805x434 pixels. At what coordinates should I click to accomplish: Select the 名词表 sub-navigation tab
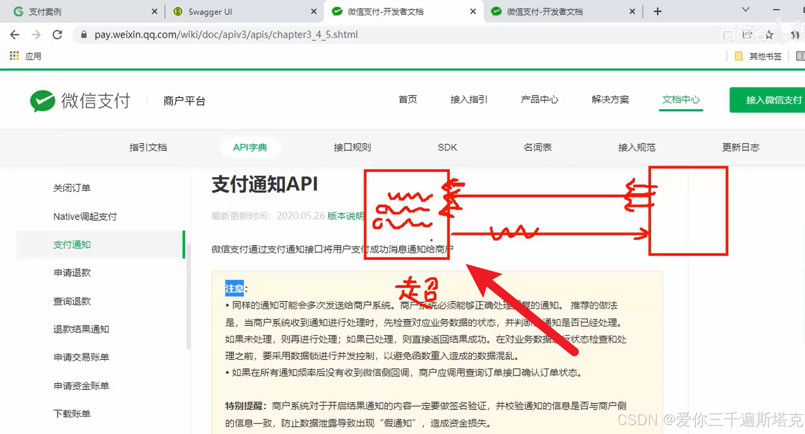pos(538,147)
